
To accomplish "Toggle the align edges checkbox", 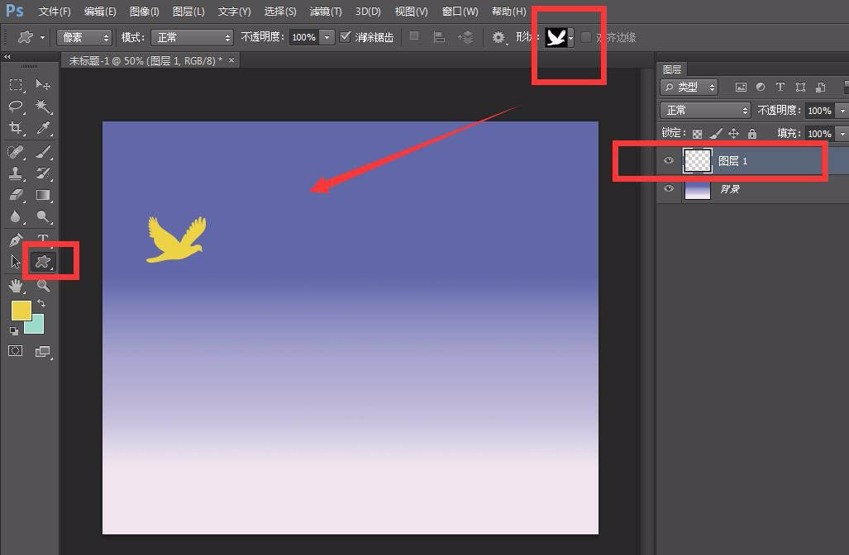I will point(585,37).
